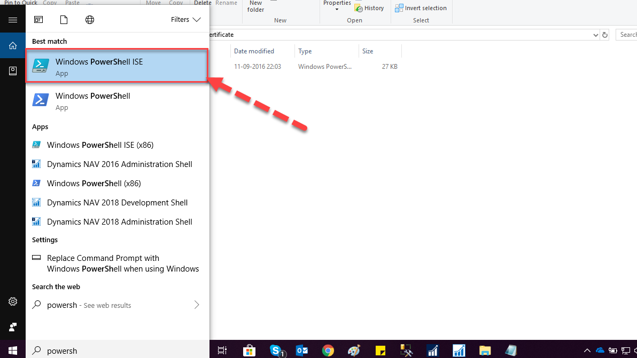The height and width of the screenshot is (358, 637).
Task: Launch Windows PowerShell (x86)
Action: click(117, 183)
